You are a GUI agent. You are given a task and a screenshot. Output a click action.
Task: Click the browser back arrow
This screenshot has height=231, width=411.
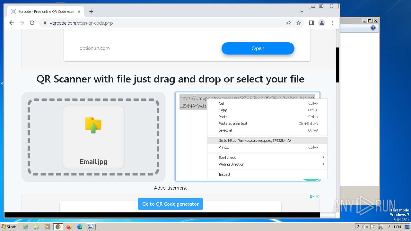(12, 23)
